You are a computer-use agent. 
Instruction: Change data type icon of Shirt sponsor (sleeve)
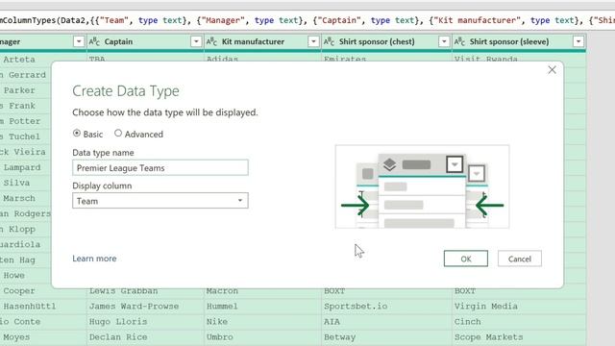(x=459, y=41)
